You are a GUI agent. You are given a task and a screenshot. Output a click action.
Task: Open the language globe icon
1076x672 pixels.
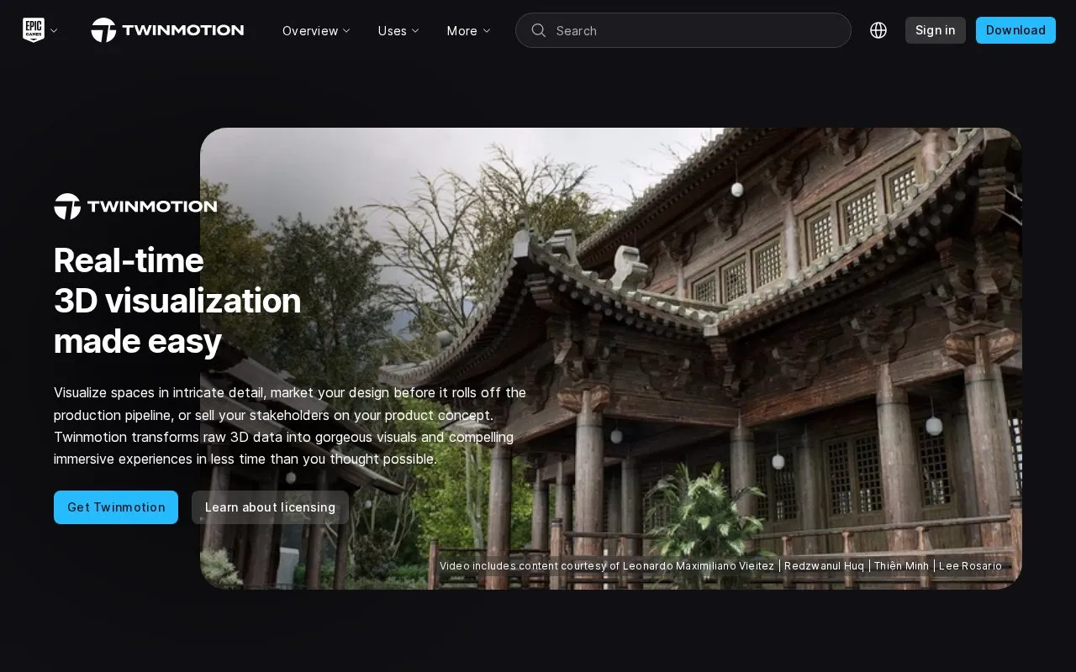coord(878,30)
